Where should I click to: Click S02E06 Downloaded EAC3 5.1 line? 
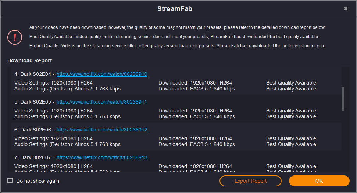coord(197,144)
